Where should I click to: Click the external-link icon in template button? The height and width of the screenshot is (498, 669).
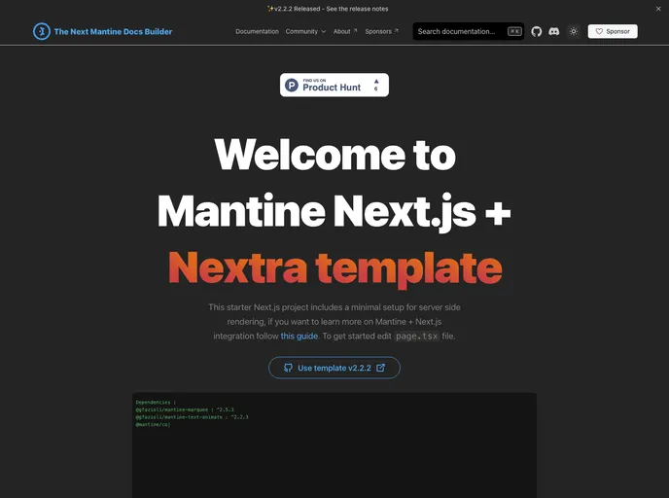tap(380, 368)
